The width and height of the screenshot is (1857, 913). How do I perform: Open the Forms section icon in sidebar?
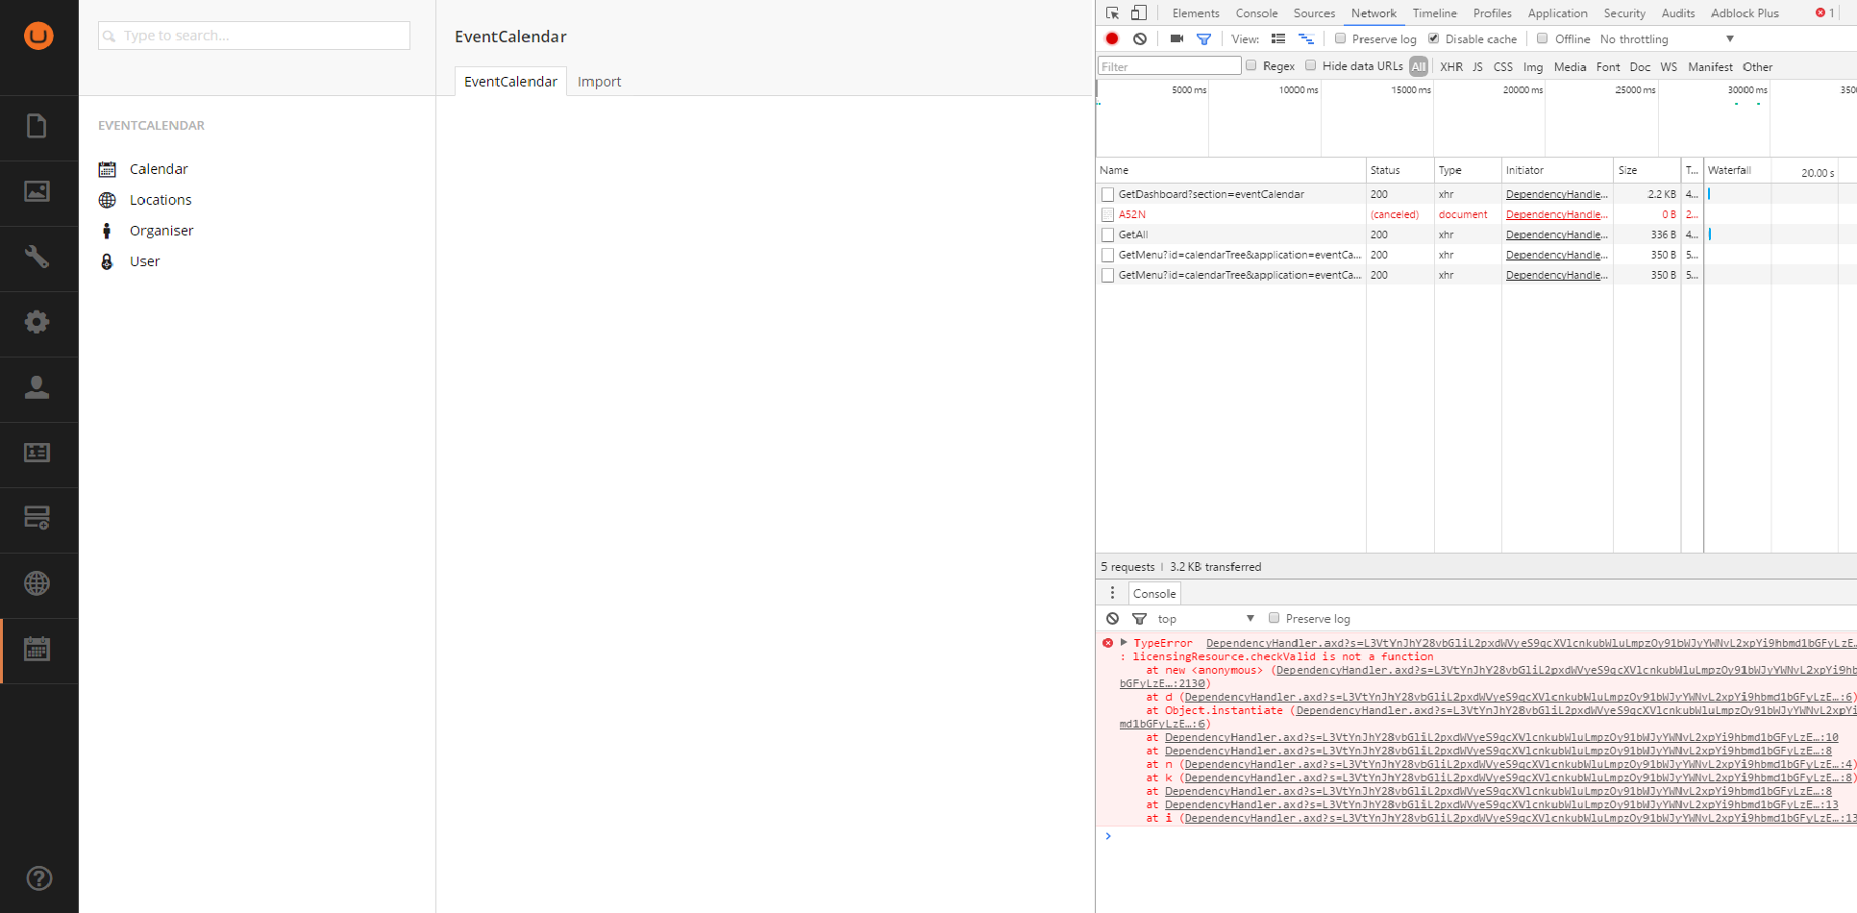coord(37,518)
